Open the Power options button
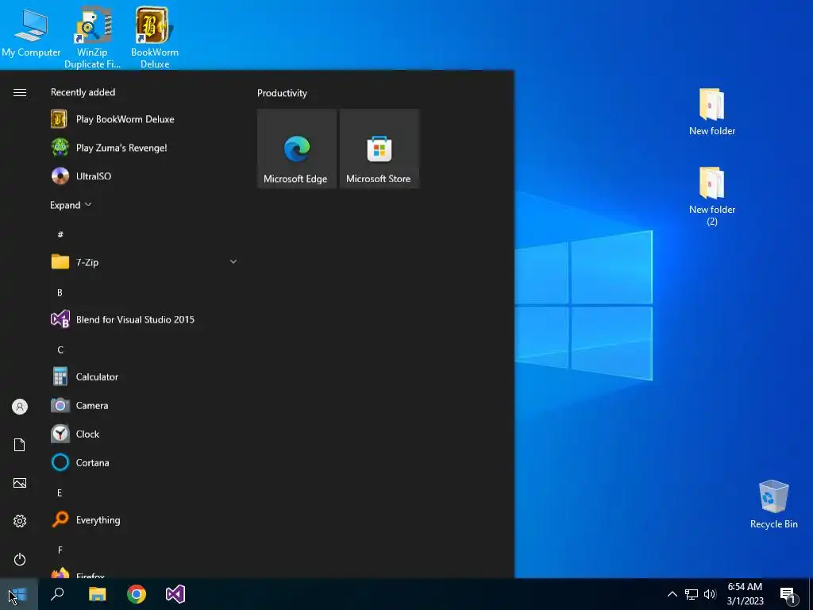Image resolution: width=813 pixels, height=610 pixels. [20, 559]
